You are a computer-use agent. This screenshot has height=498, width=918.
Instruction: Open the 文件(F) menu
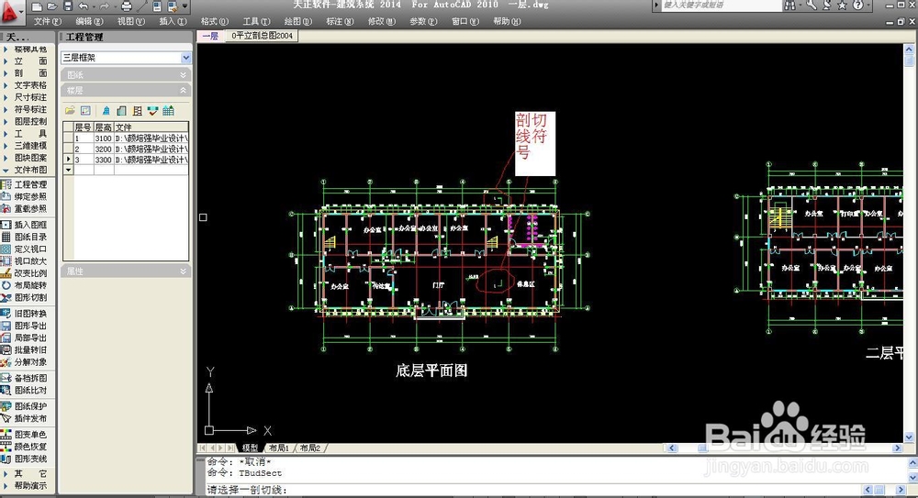pos(48,21)
